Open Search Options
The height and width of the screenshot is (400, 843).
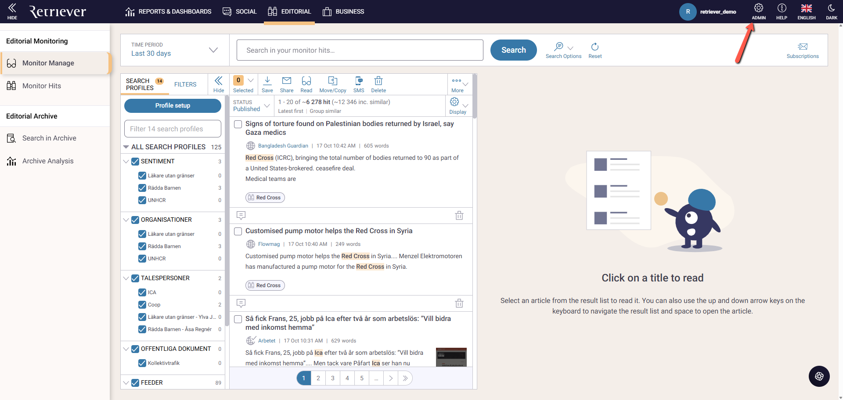pyautogui.click(x=563, y=50)
